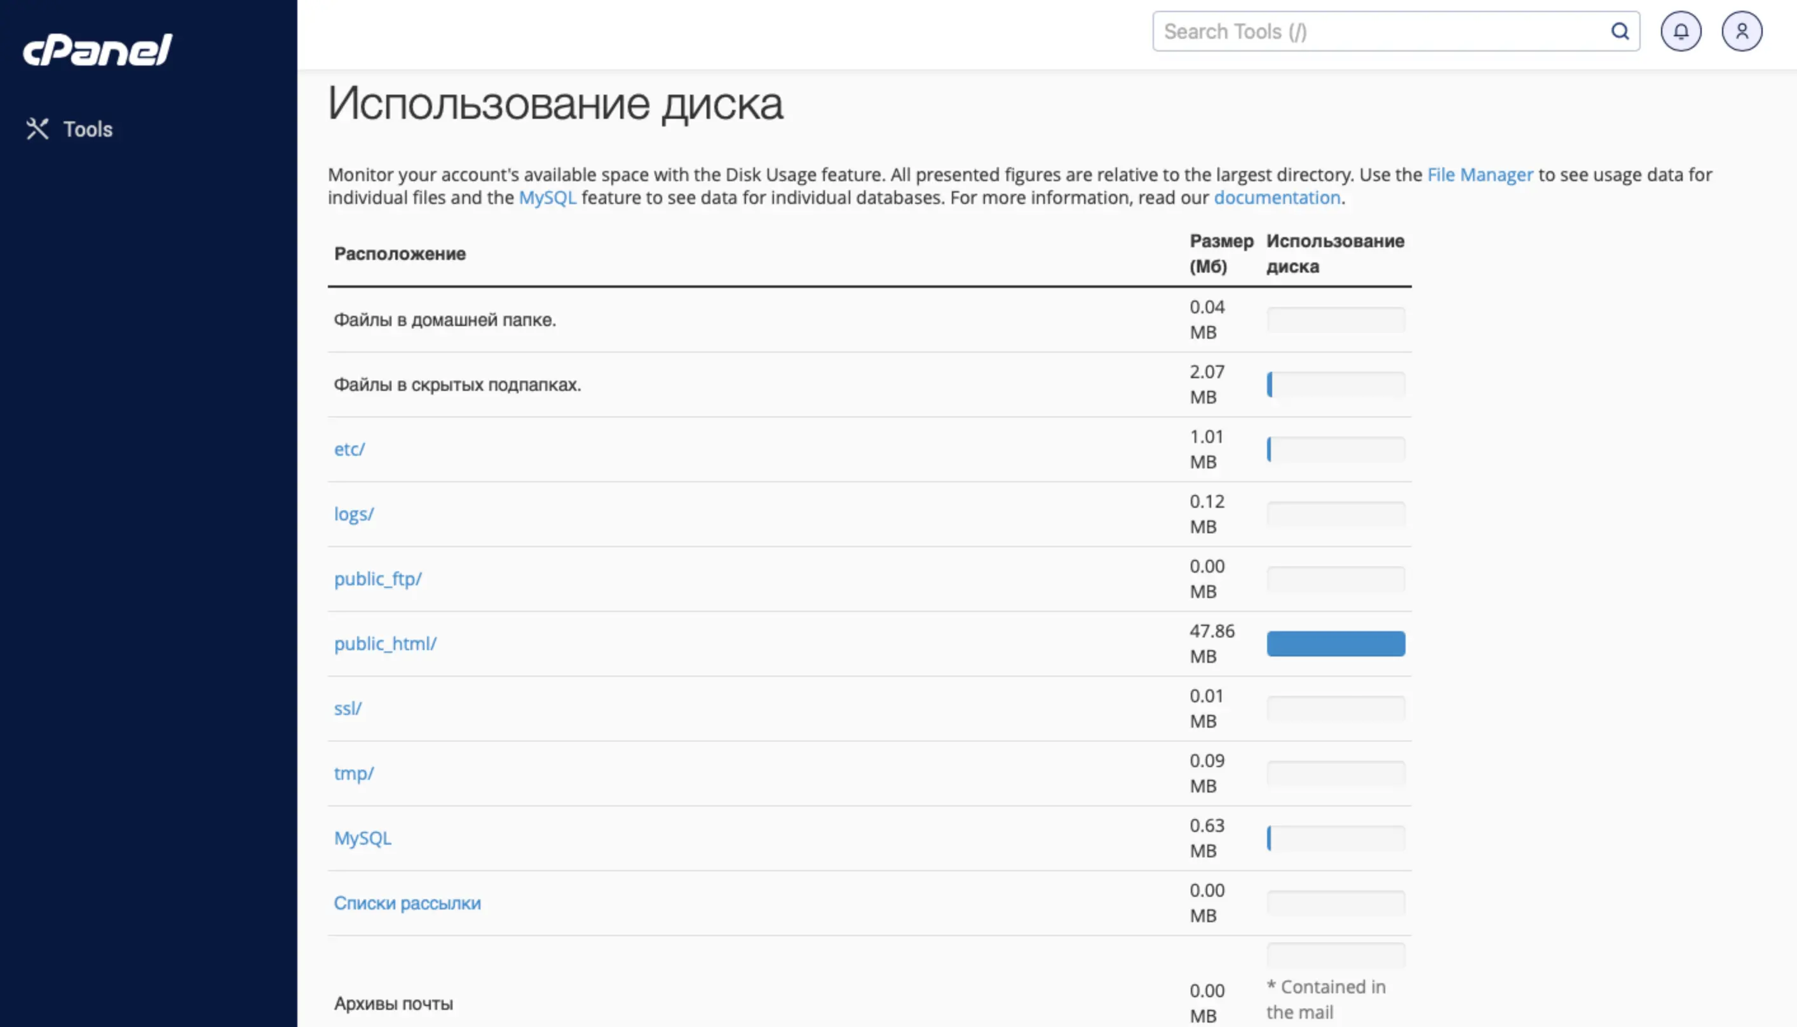The width and height of the screenshot is (1797, 1027).
Task: Open the public_ftp/ directory link
Action: coord(377,579)
